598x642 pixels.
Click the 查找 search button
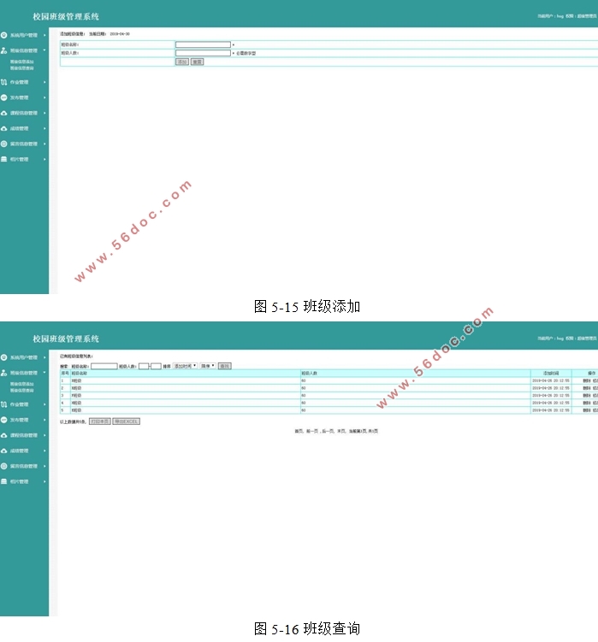click(225, 365)
